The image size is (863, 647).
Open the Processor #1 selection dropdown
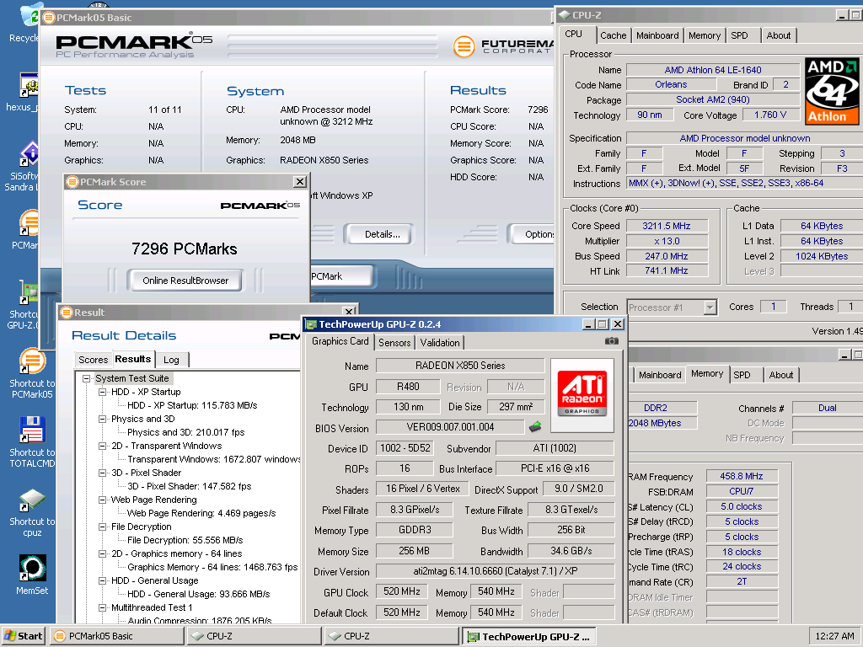tap(710, 307)
